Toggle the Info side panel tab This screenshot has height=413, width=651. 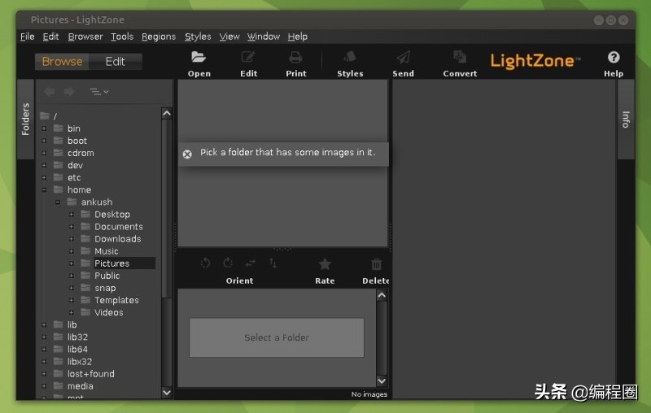626,120
